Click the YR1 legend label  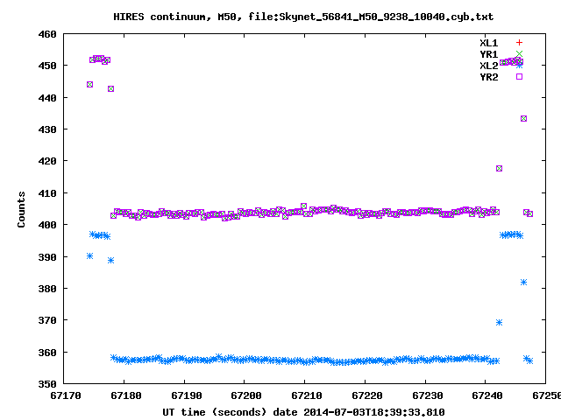[x=489, y=54]
